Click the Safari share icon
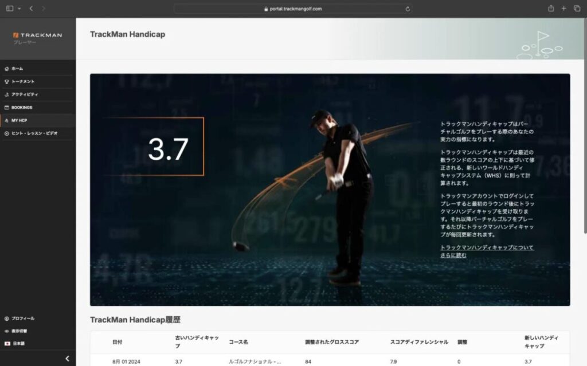 pos(551,9)
